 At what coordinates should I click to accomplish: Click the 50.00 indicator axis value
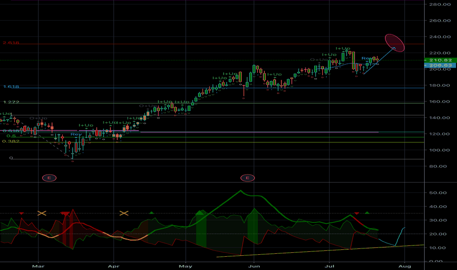coord(438,193)
